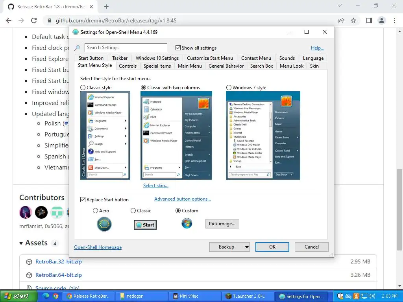
Task: Go forward in Chrome browser
Action: click(21, 20)
